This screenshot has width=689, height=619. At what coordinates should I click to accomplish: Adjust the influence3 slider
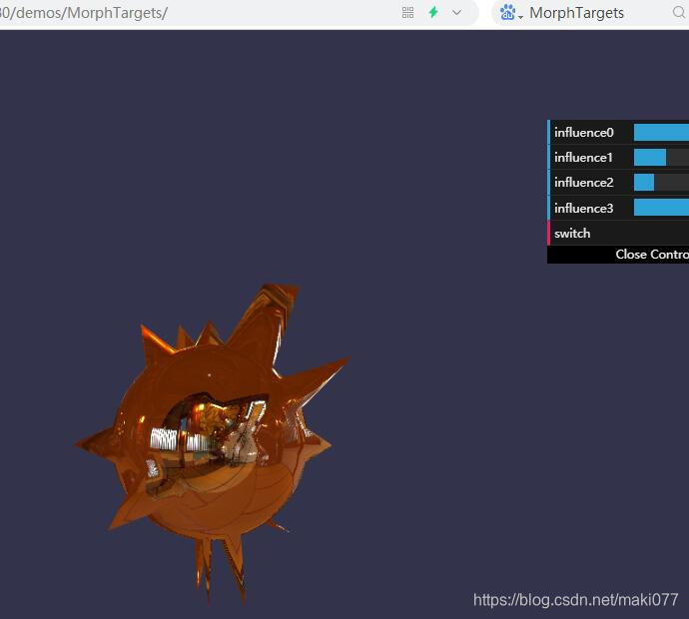point(661,208)
